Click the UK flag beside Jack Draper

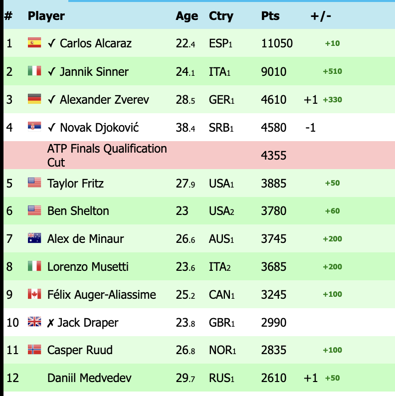point(34,322)
